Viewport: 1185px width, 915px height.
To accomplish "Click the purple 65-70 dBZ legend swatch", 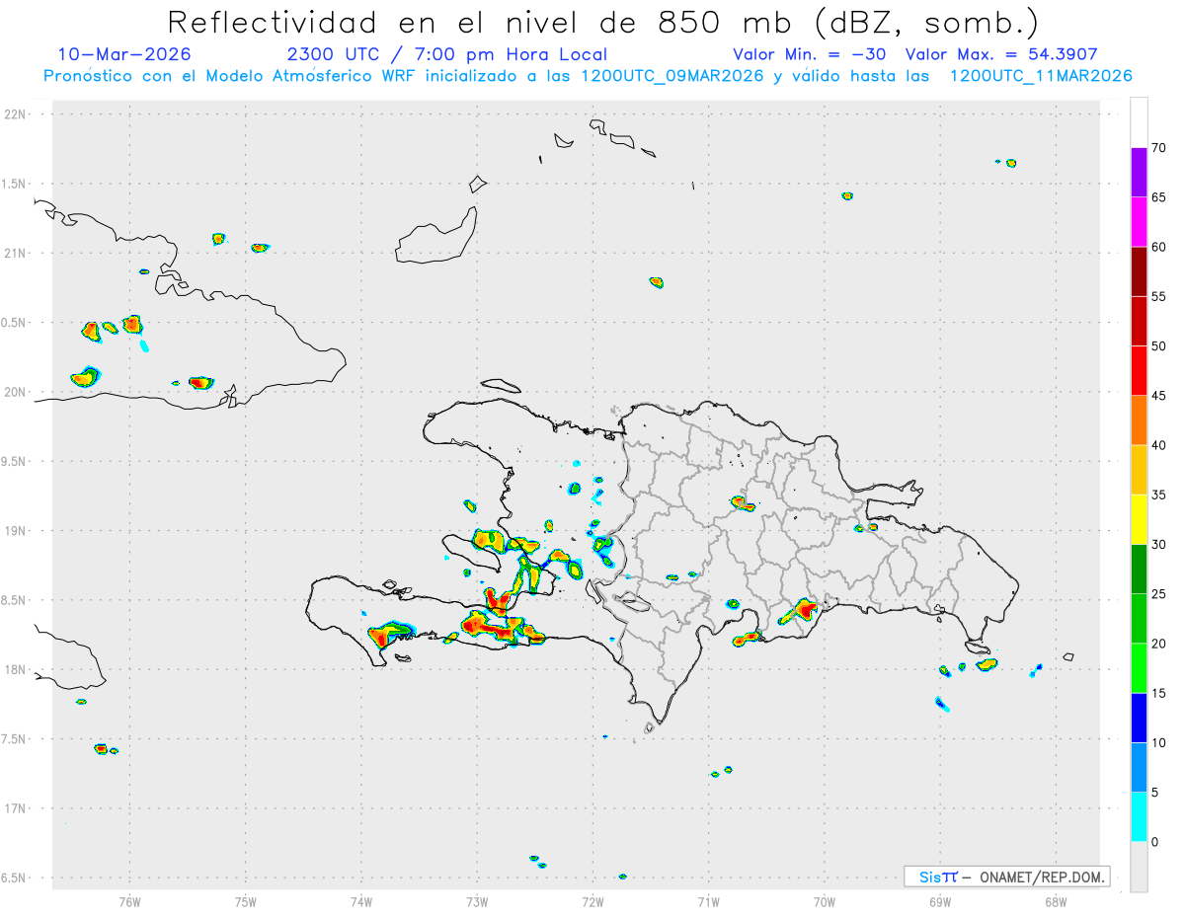I will coord(1139,172).
